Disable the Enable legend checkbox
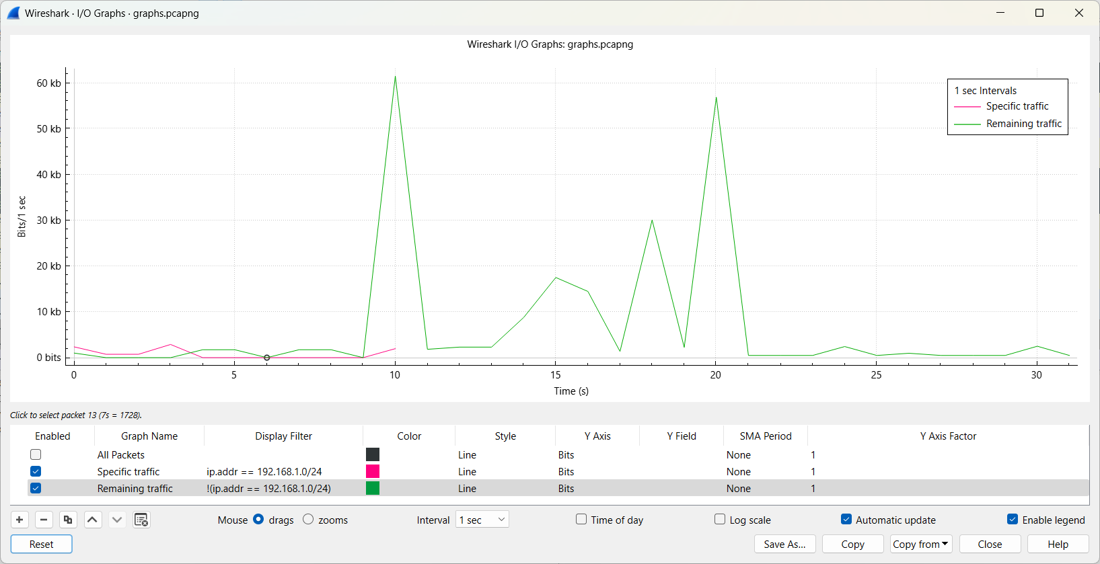Image resolution: width=1100 pixels, height=564 pixels. pos(1013,520)
